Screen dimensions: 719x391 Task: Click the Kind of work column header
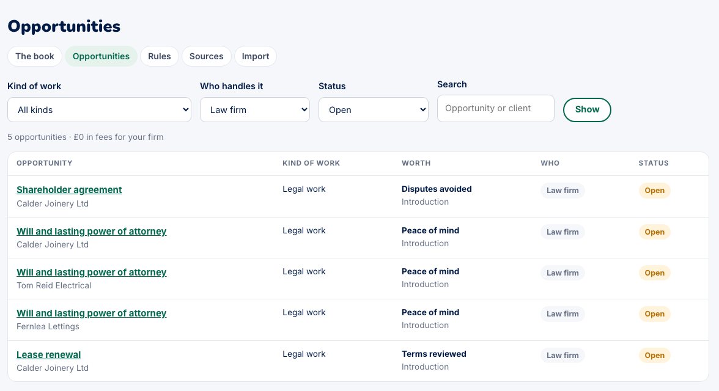311,163
